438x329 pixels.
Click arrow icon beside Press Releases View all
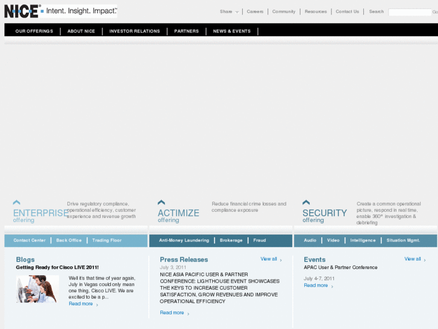coord(281,260)
